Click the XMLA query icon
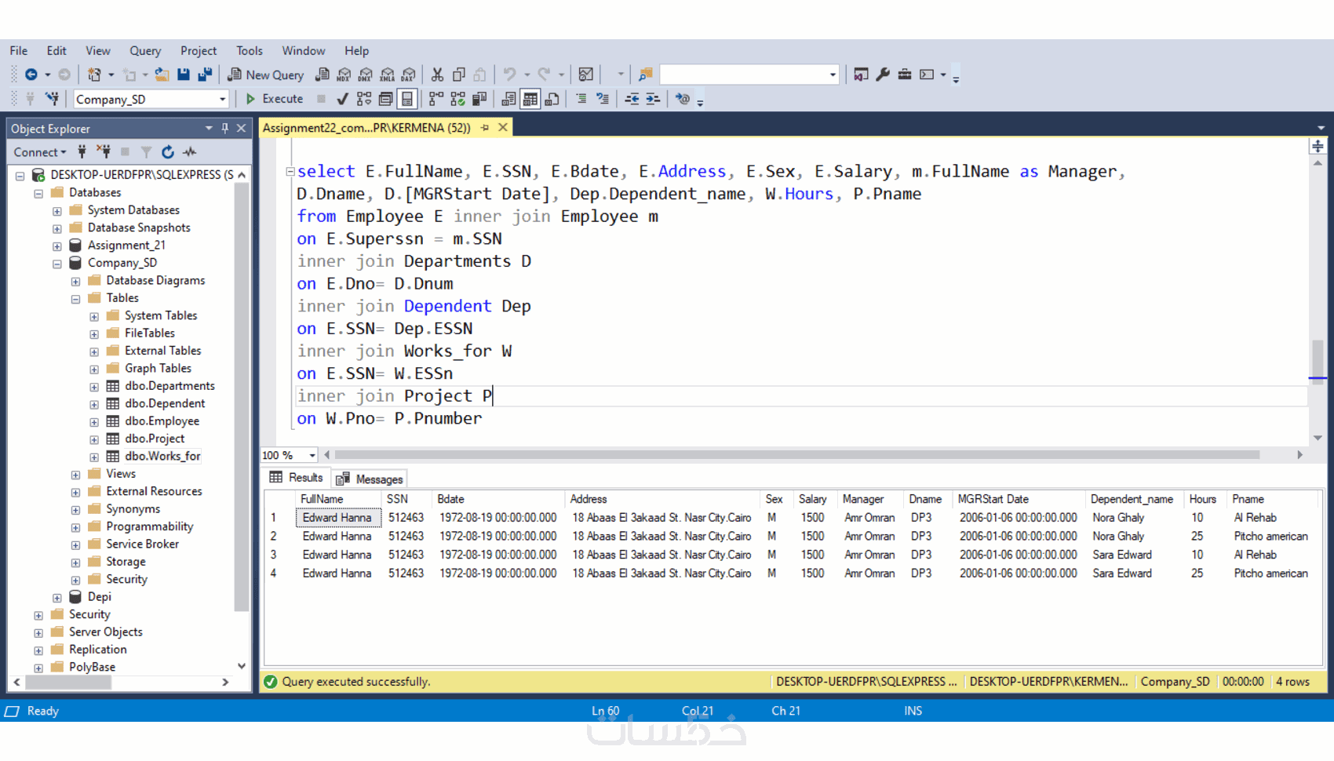Viewport: 1334px width, 761px height. (x=387, y=75)
